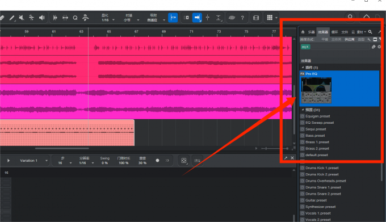This screenshot has width=386, height=222.
Task: Click the video player filmstrip icon
Action: (256, 18)
